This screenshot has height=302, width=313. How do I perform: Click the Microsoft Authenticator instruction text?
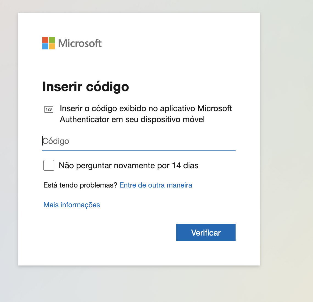[x=146, y=114]
